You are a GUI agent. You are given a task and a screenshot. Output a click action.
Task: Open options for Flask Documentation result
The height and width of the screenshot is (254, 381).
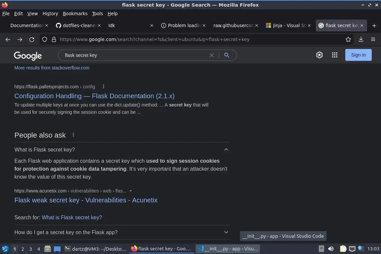tap(104, 86)
